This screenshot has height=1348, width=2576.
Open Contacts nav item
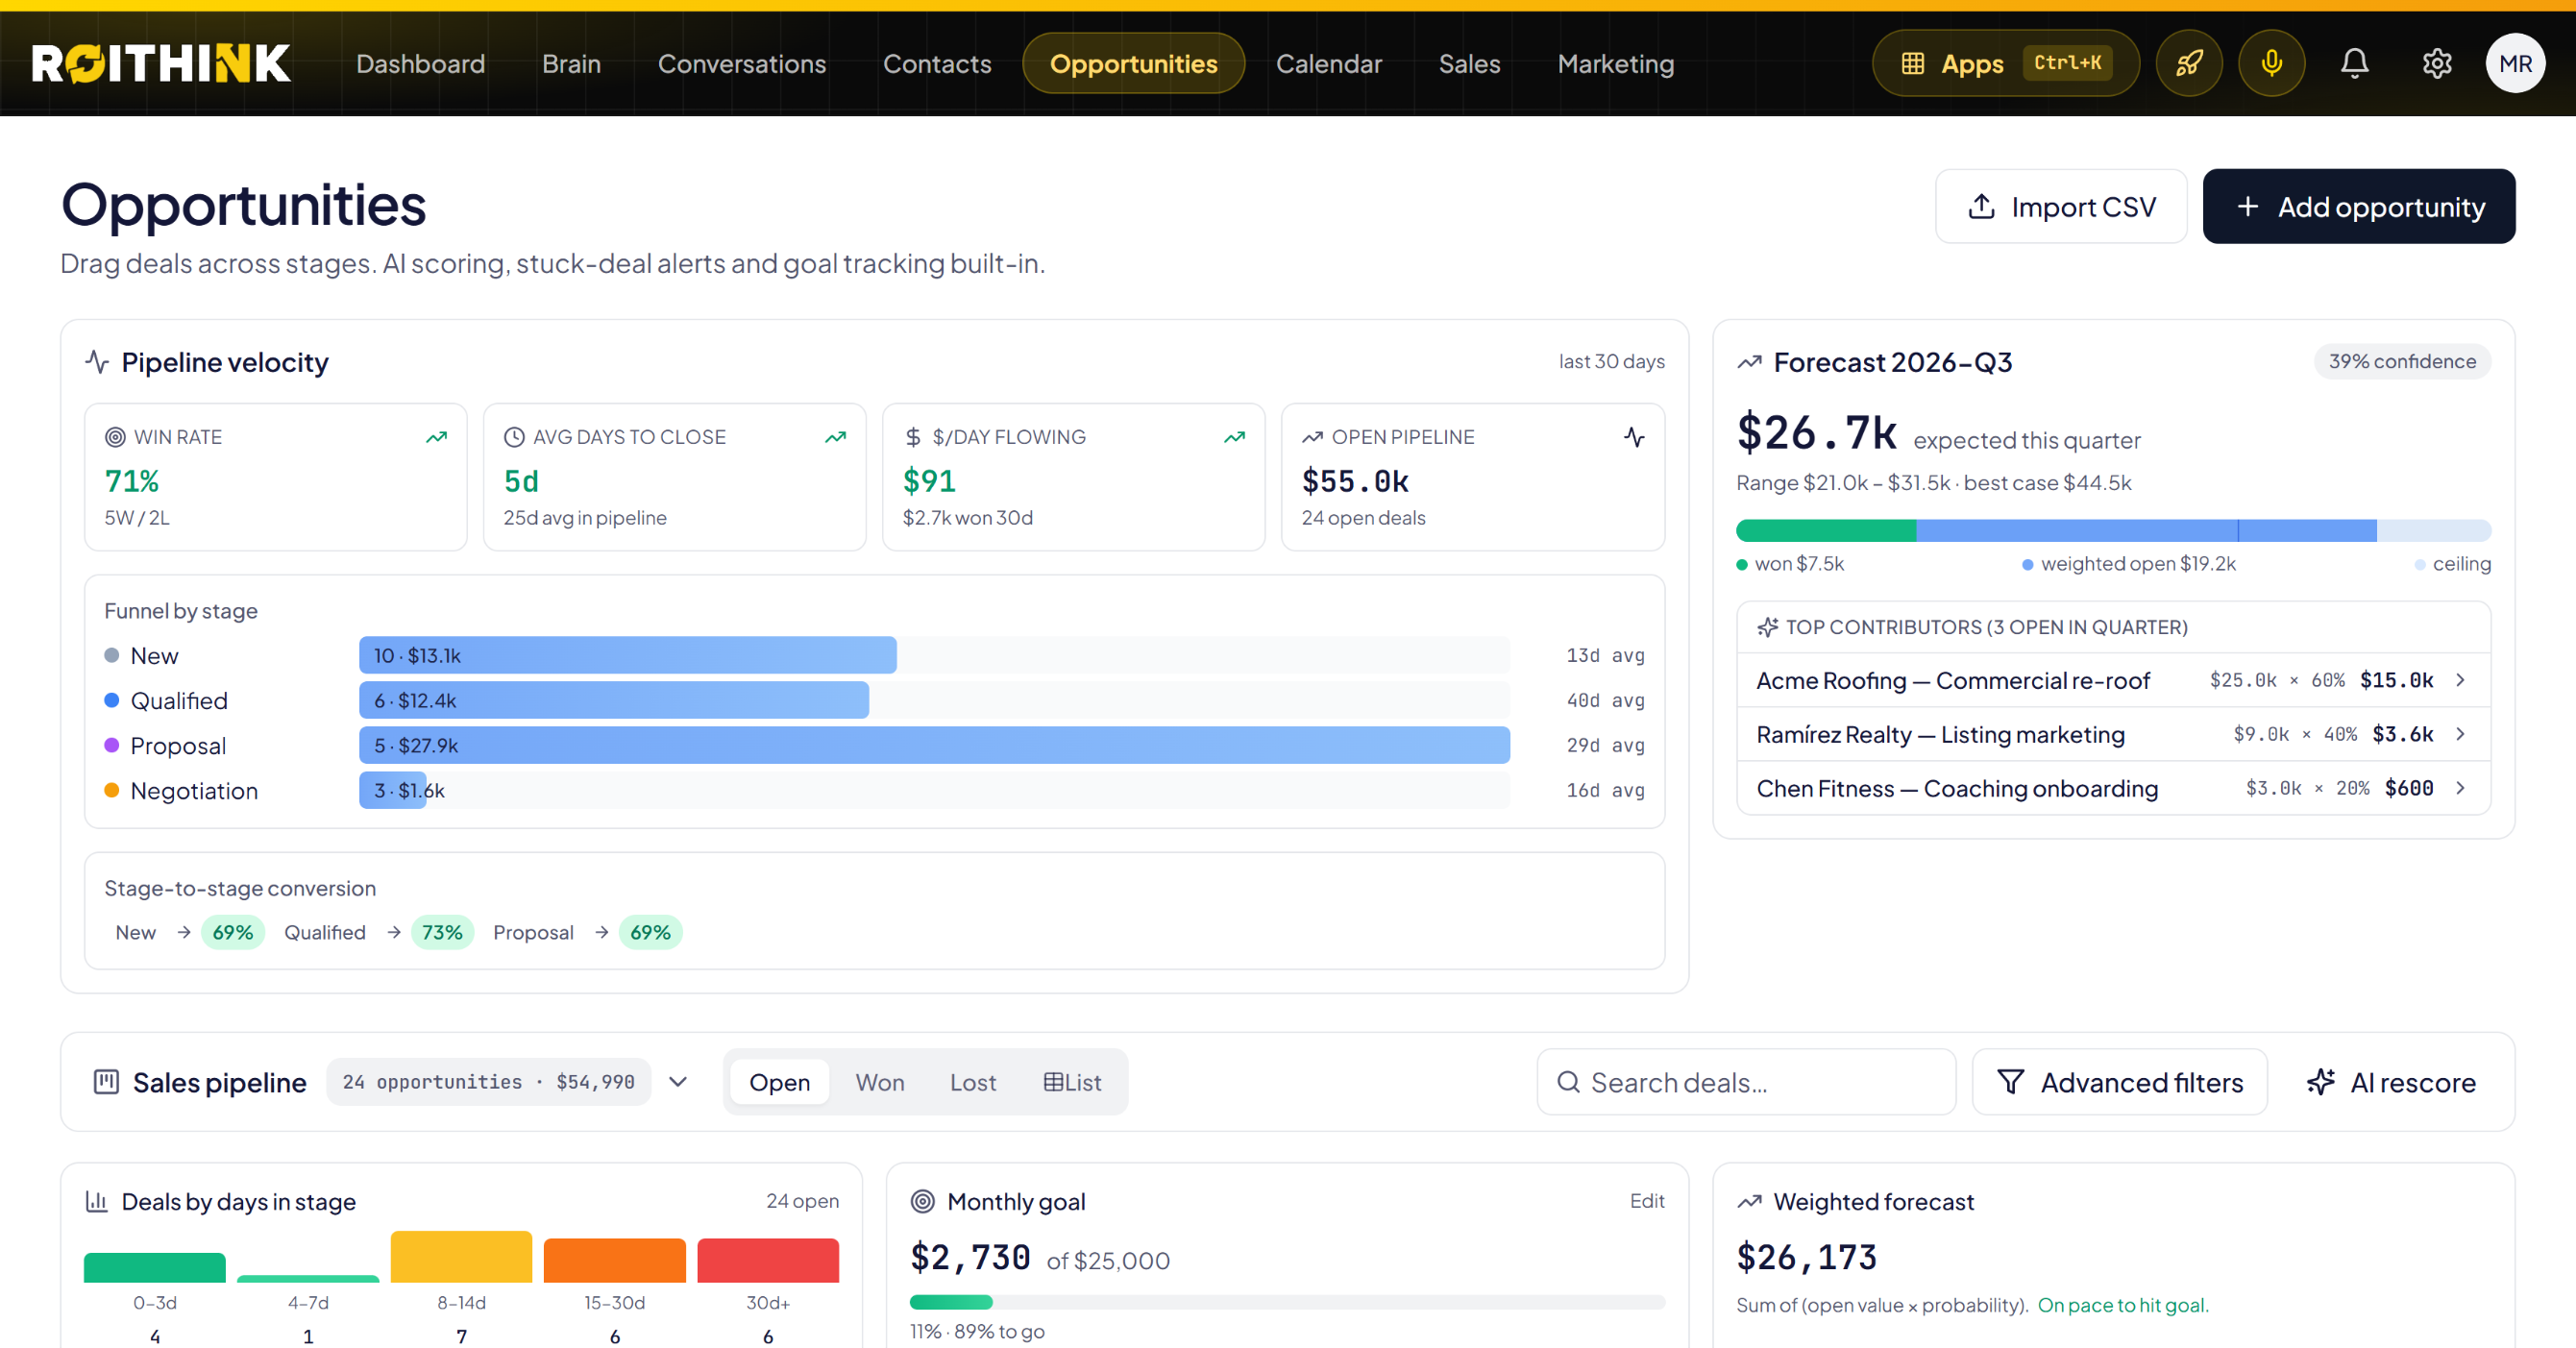(x=937, y=64)
